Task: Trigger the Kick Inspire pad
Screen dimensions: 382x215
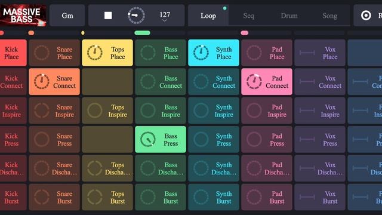Action: [13, 110]
